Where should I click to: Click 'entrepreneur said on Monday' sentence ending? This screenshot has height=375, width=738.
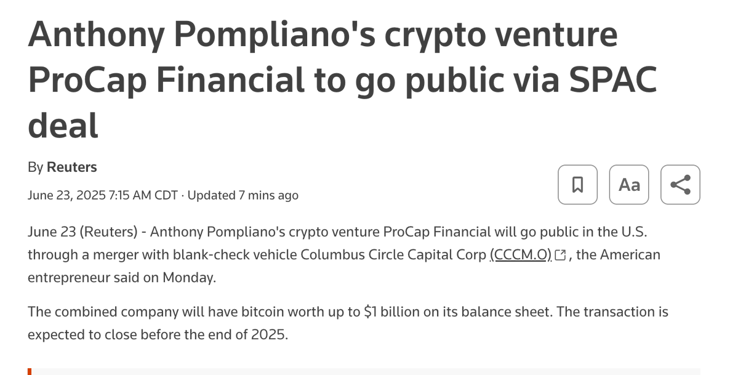[122, 278]
